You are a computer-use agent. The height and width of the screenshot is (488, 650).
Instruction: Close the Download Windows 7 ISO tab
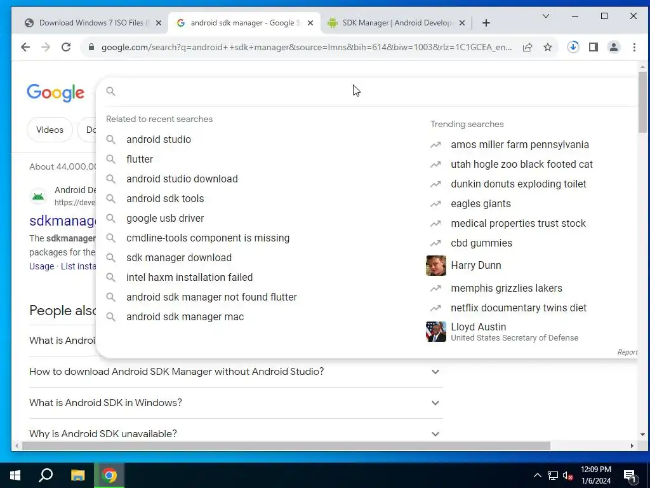click(158, 23)
